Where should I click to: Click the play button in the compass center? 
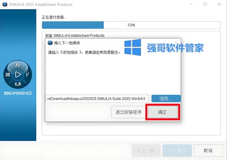tap(18, 75)
